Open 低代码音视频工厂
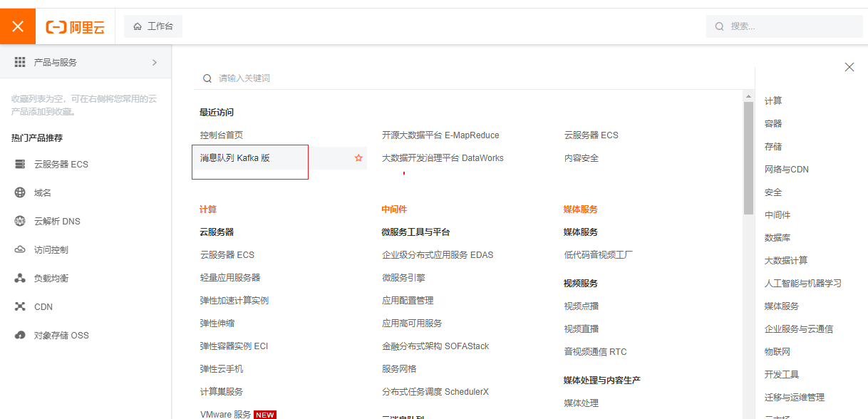The width and height of the screenshot is (868, 419). pyautogui.click(x=599, y=255)
